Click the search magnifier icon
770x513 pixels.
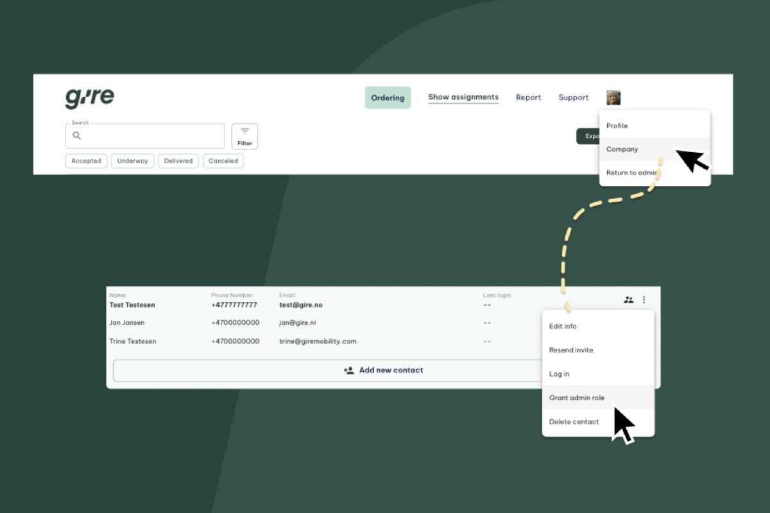[77, 135]
